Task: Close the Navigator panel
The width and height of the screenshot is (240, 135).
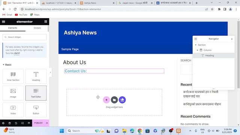Action: tap(232, 39)
